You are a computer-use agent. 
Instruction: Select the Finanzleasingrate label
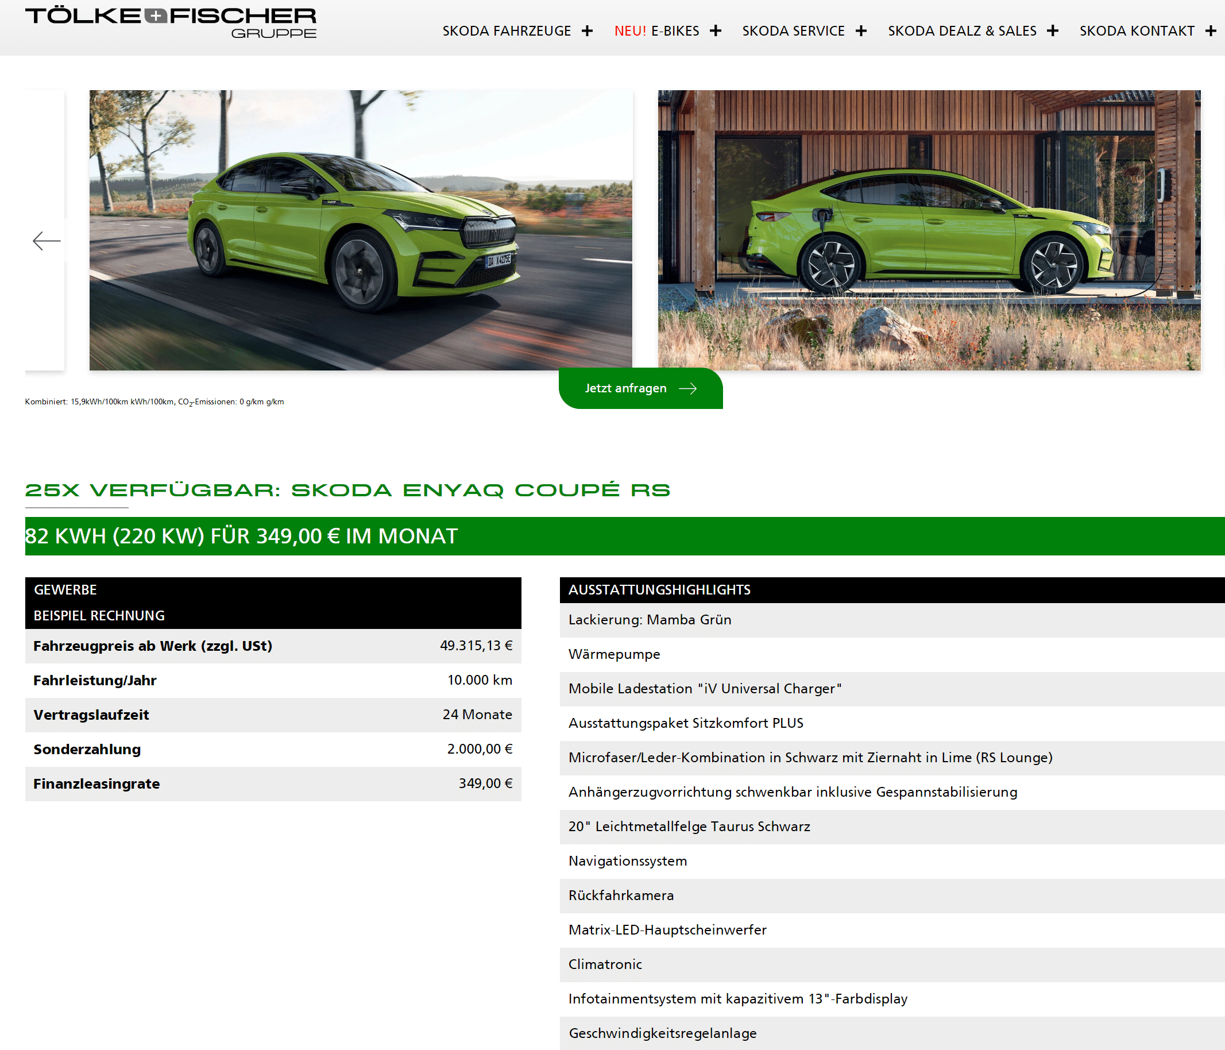(96, 784)
